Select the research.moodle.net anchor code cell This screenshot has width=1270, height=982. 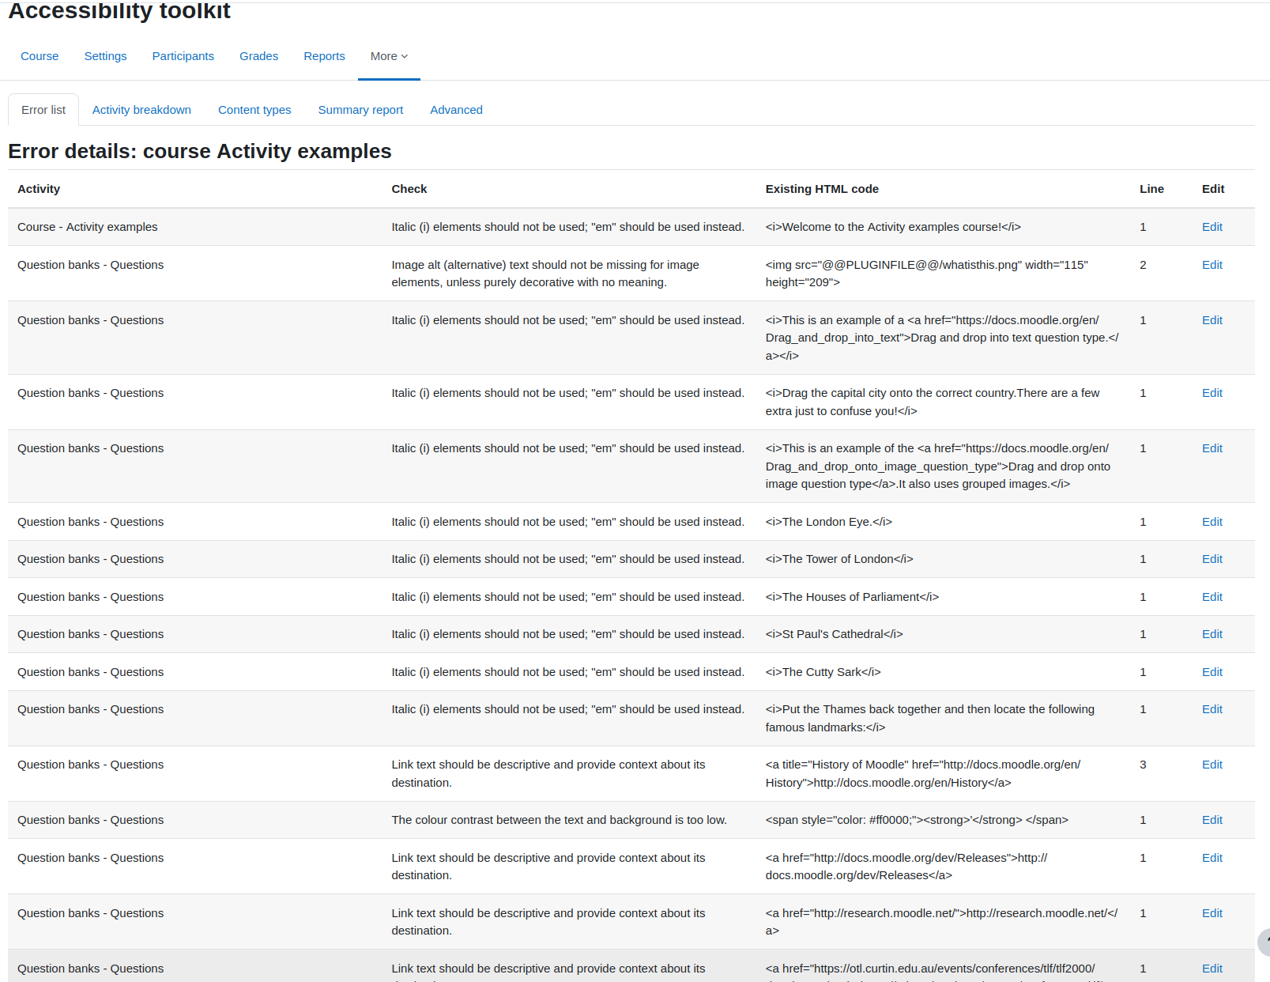pos(941,922)
